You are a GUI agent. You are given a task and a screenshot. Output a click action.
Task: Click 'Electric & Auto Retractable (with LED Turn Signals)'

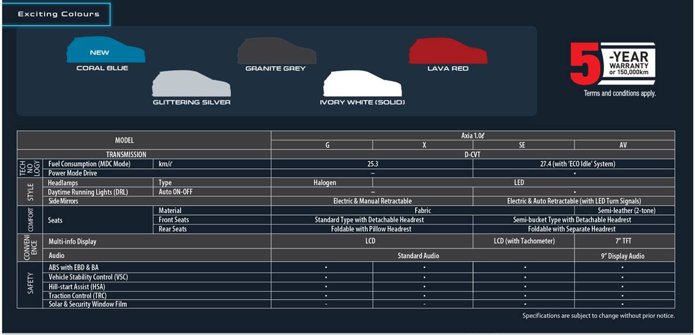(x=574, y=201)
